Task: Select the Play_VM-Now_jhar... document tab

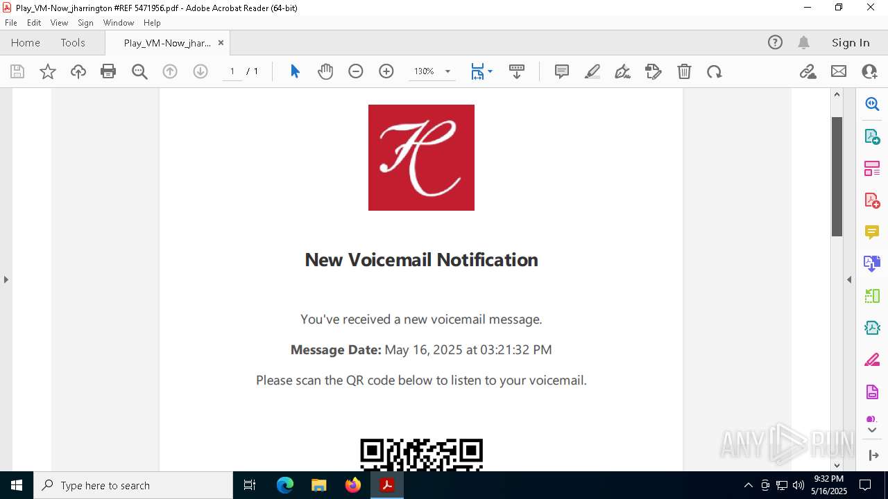Action: [x=167, y=43]
